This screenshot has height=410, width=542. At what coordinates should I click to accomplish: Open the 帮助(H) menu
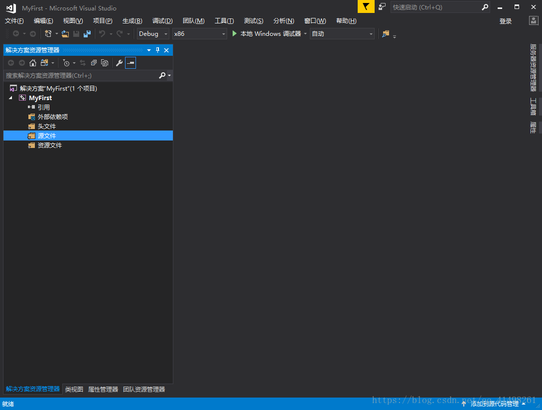click(346, 21)
